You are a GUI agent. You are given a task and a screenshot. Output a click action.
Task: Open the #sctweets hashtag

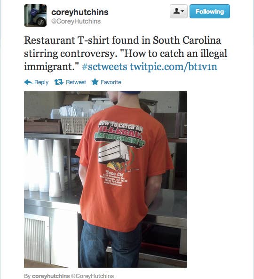point(104,67)
